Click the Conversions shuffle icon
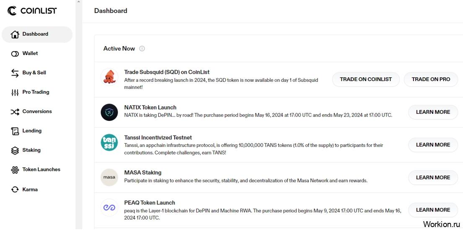Image resolution: width=463 pixels, height=230 pixels. (15, 112)
